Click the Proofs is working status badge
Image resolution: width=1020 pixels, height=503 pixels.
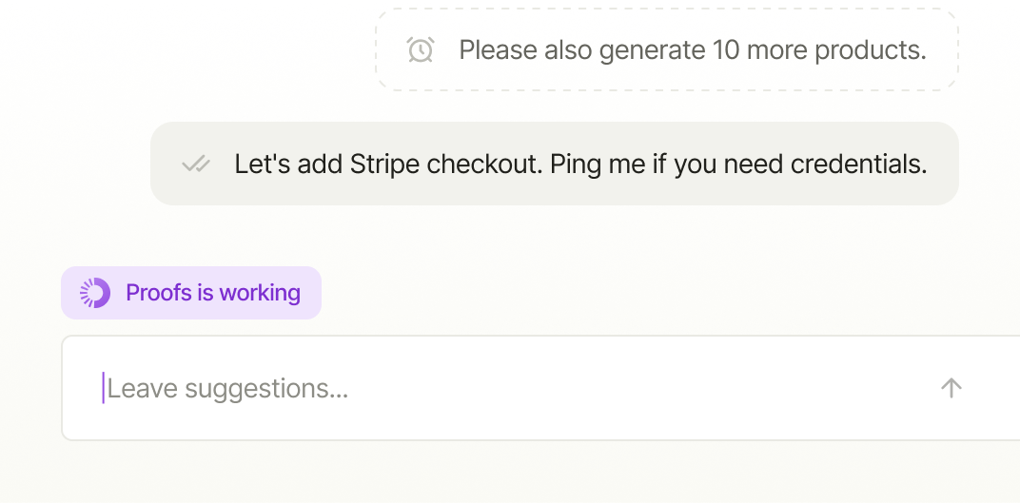pos(191,293)
